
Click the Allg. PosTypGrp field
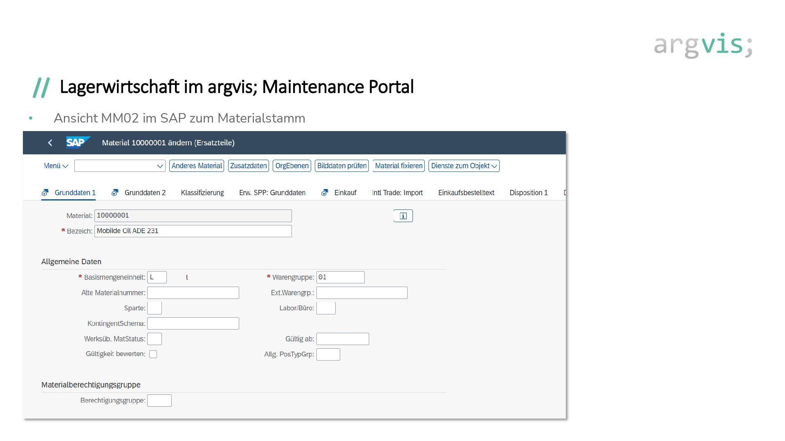pyautogui.click(x=328, y=354)
